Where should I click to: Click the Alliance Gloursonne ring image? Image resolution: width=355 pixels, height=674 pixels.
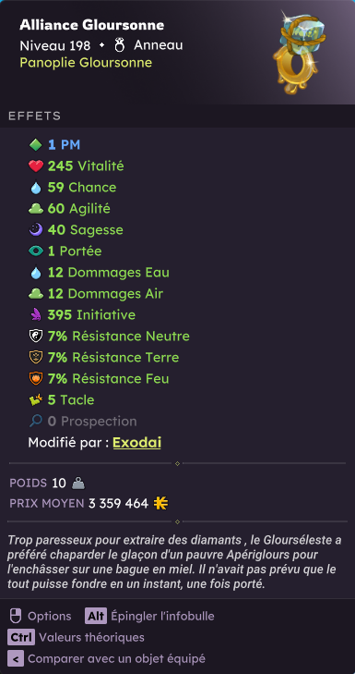coord(300,53)
